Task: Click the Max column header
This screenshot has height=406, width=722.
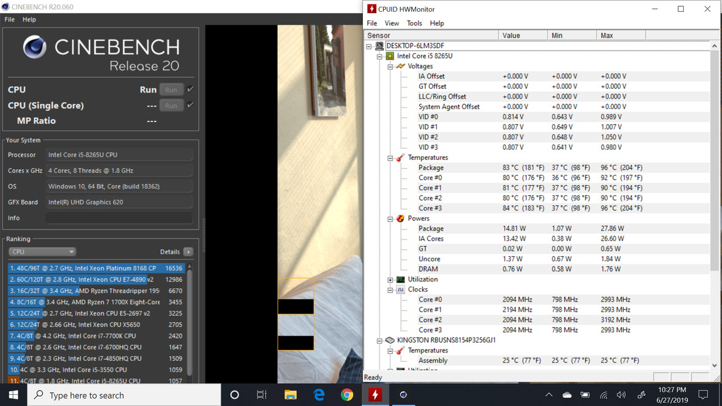Action: point(621,35)
